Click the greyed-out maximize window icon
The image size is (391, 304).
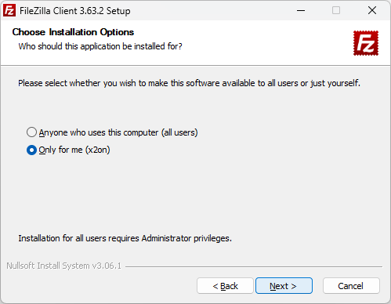click(336, 11)
